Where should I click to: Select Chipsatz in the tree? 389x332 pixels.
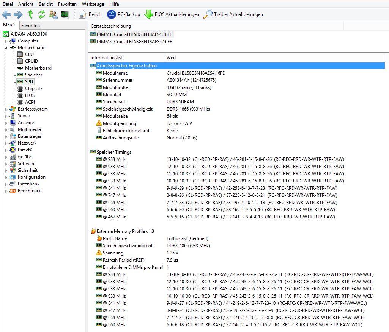pos(30,88)
